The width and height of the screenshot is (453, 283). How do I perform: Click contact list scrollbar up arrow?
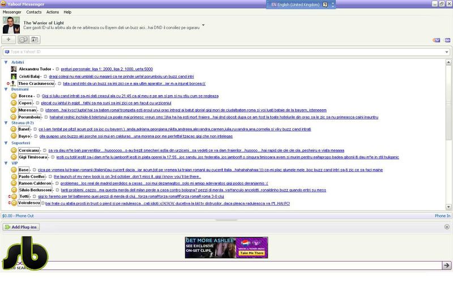tap(448, 62)
